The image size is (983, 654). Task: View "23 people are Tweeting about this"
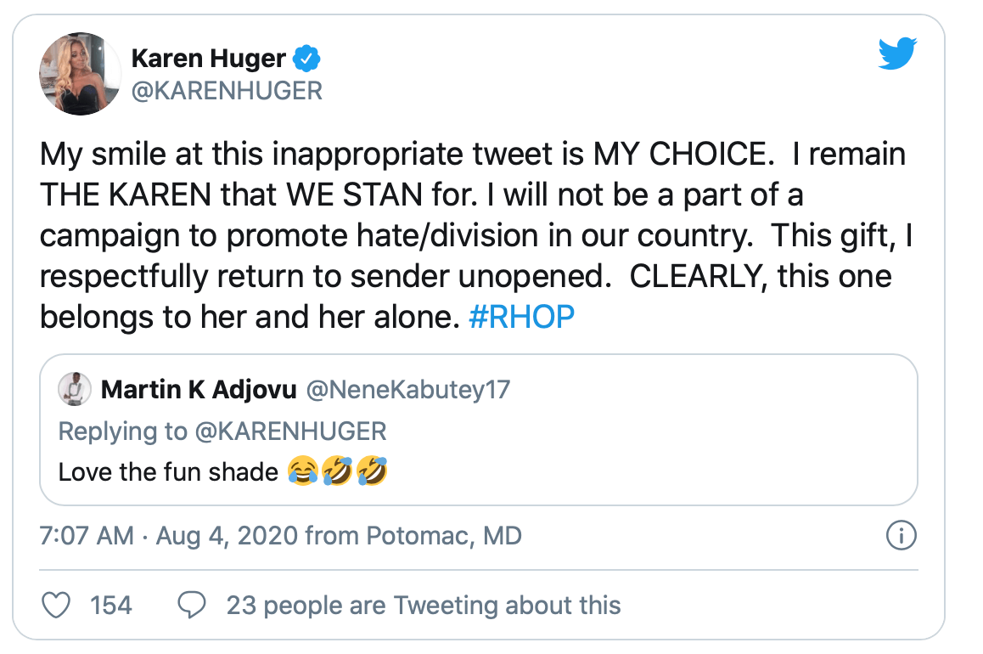[423, 605]
